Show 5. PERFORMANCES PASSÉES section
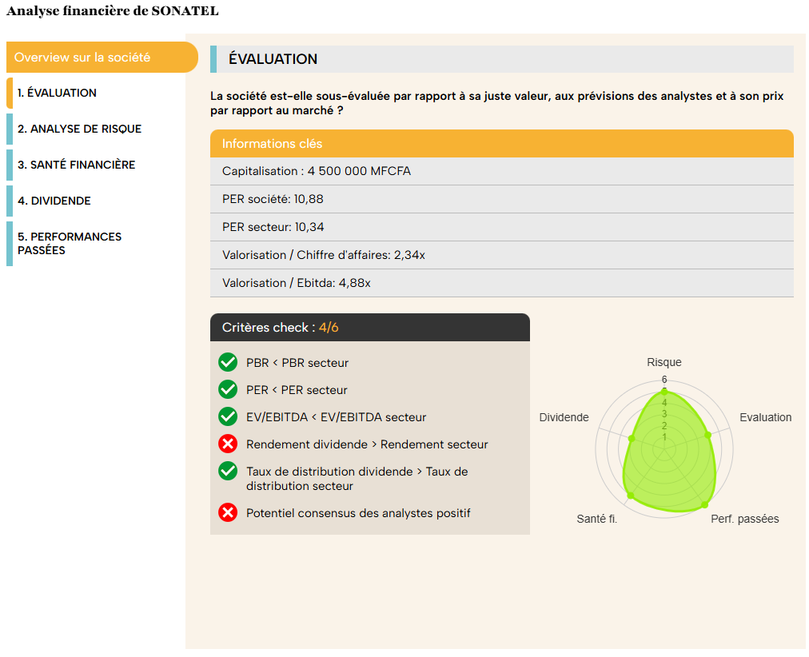 point(70,244)
